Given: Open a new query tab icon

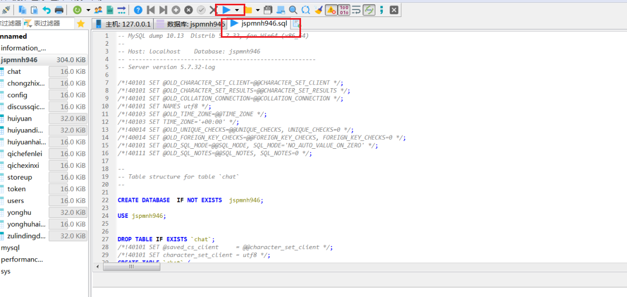Looking at the screenshot, I should (x=295, y=24).
